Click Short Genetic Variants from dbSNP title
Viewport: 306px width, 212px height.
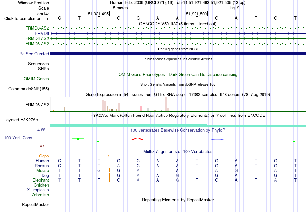coord(178,84)
